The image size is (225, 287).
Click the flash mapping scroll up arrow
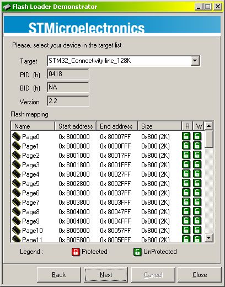(x=209, y=126)
